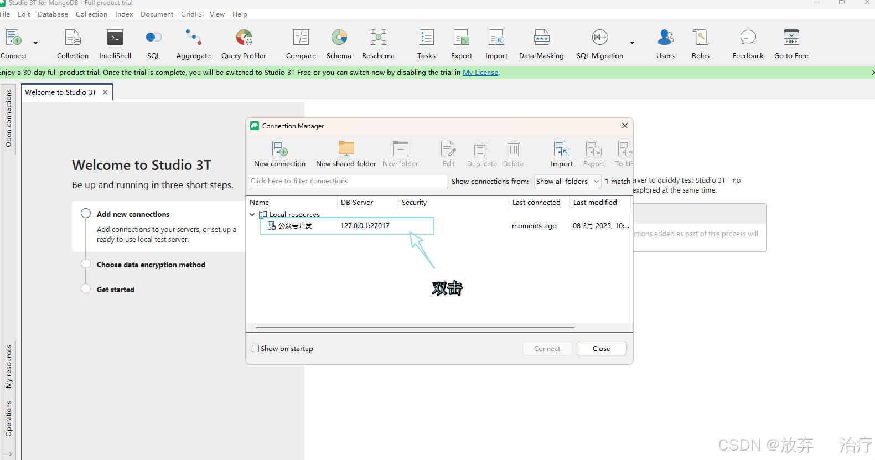Open the View menu
This screenshot has height=460, width=875.
click(217, 14)
